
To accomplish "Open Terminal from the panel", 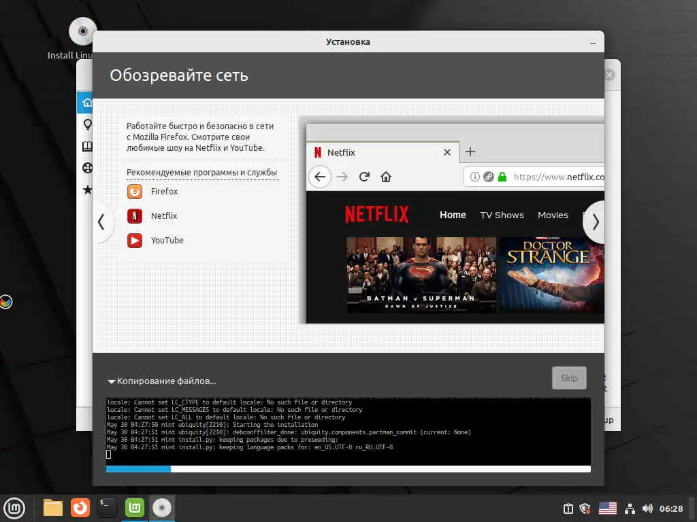I will click(107, 508).
